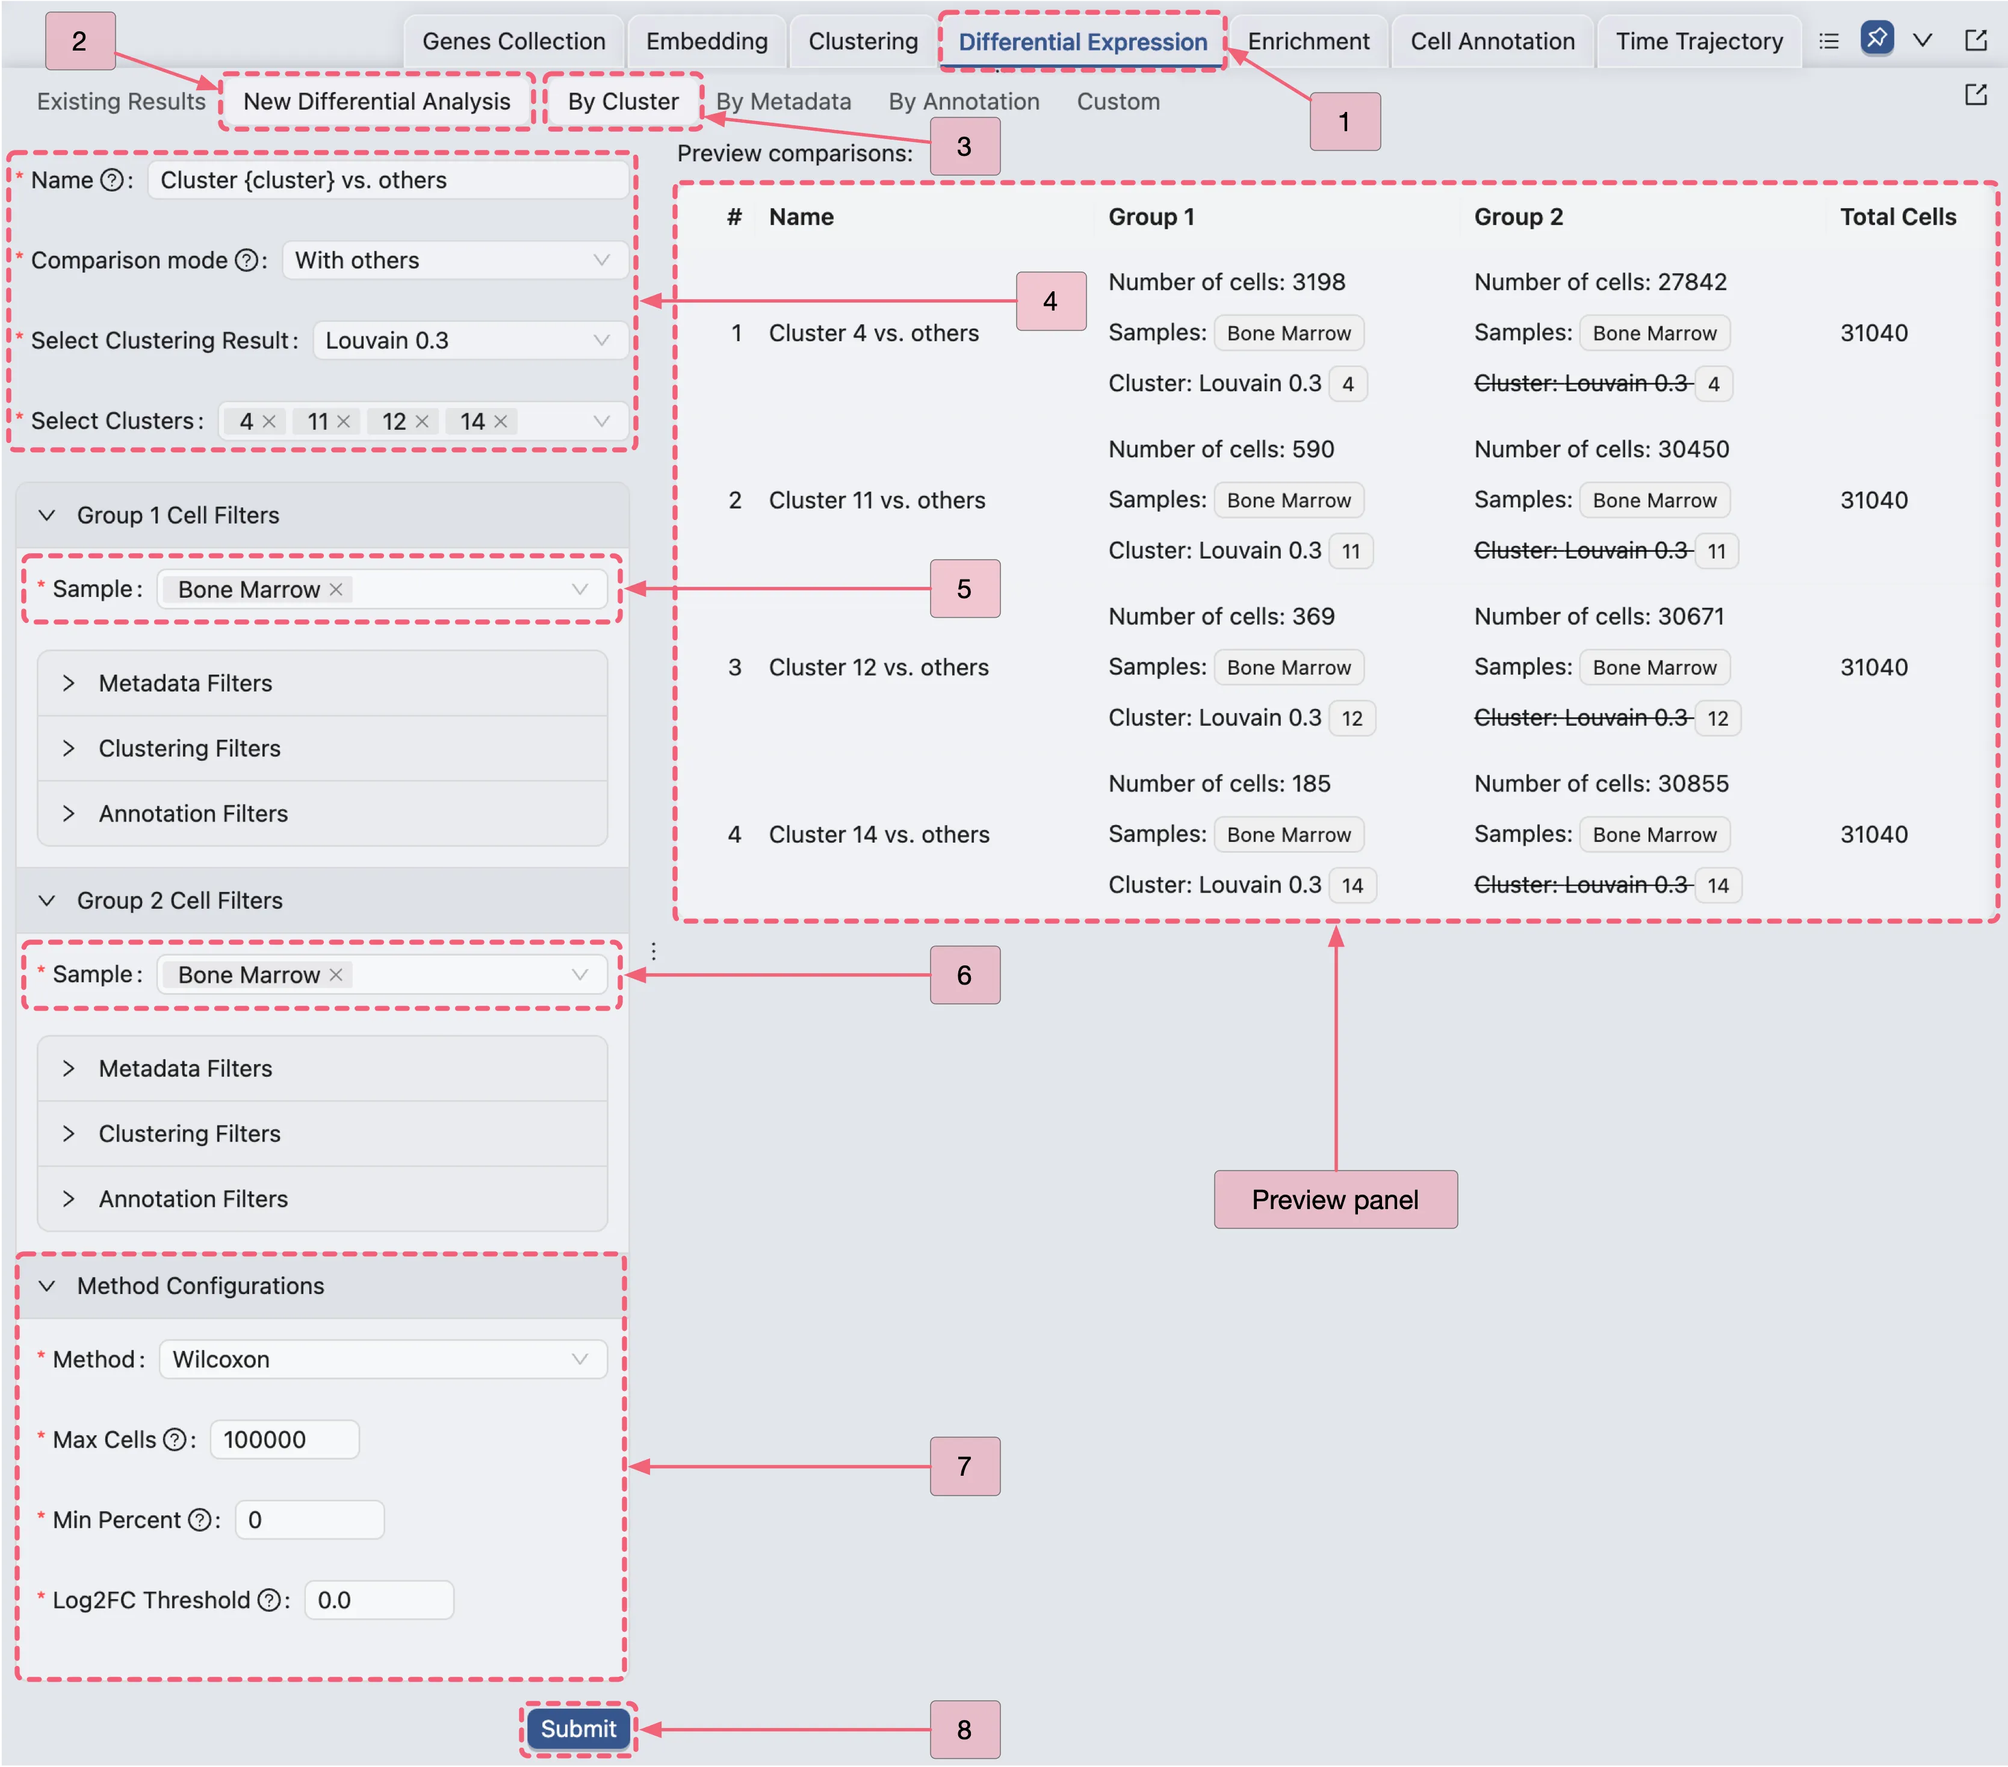This screenshot has width=2008, height=1767.
Task: Open the external link icon at top right
Action: coord(1977,42)
